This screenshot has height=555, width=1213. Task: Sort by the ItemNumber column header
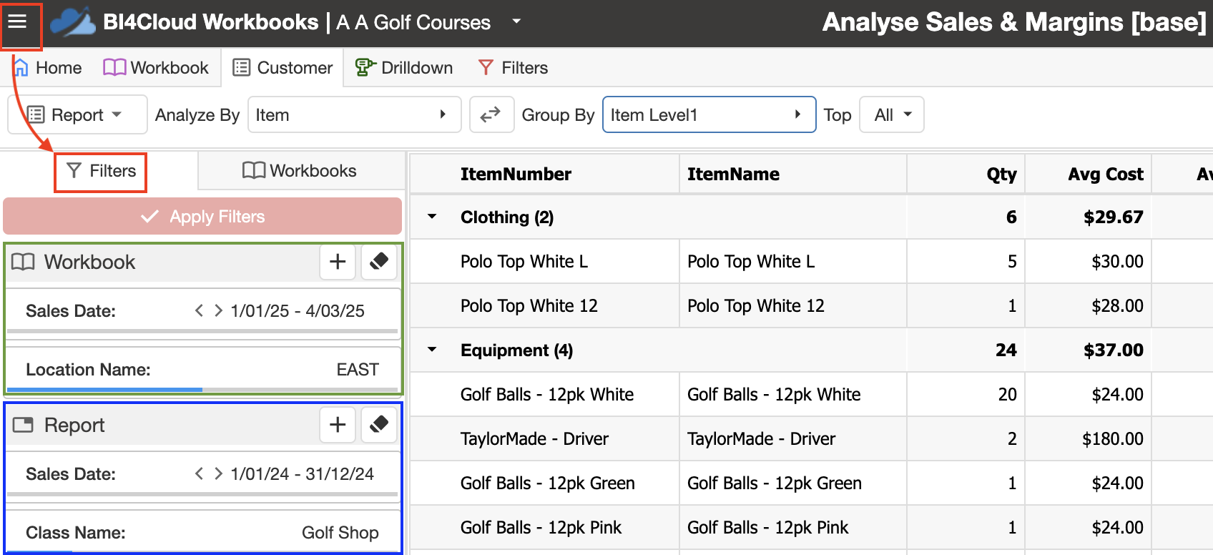pyautogui.click(x=516, y=174)
